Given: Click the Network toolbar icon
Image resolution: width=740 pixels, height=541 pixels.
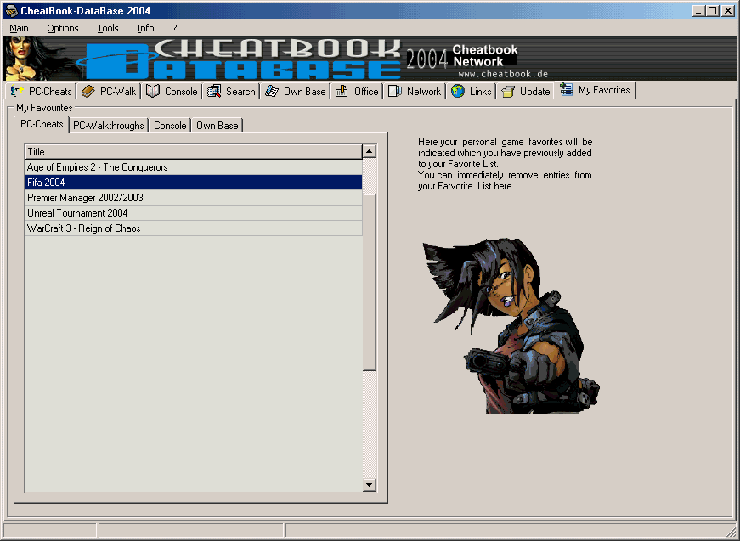Looking at the screenshot, I should coord(395,92).
